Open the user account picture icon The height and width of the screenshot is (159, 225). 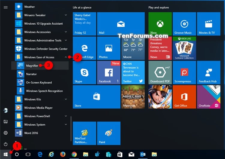click(x=6, y=110)
